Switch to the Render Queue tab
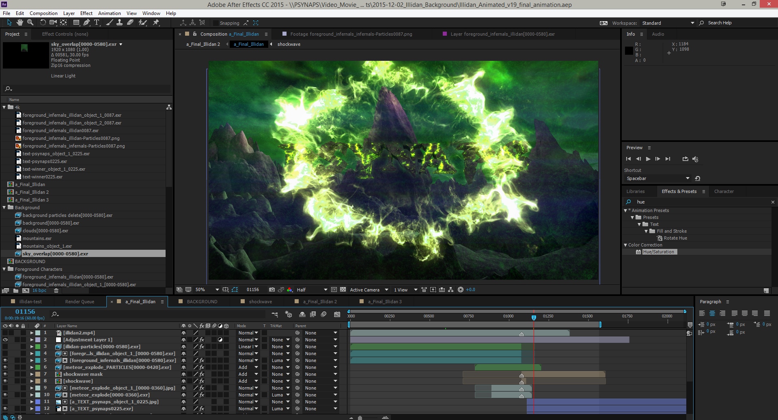Image resolution: width=778 pixels, height=420 pixels. pyautogui.click(x=80, y=302)
